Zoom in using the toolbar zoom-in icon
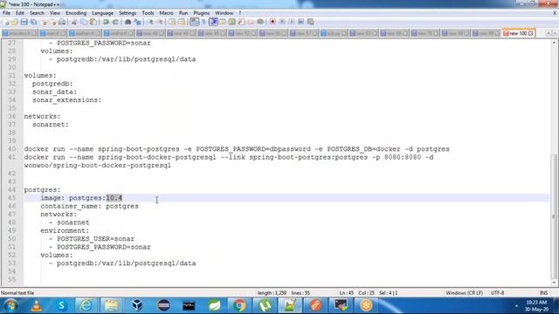Viewport: 559px width, 314px height. (150, 22)
